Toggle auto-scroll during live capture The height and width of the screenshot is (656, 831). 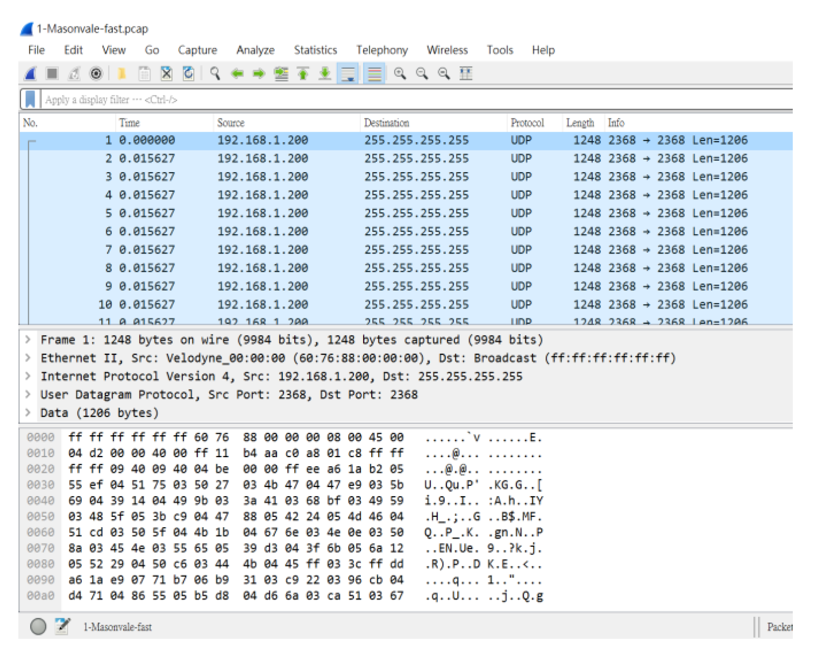348,73
